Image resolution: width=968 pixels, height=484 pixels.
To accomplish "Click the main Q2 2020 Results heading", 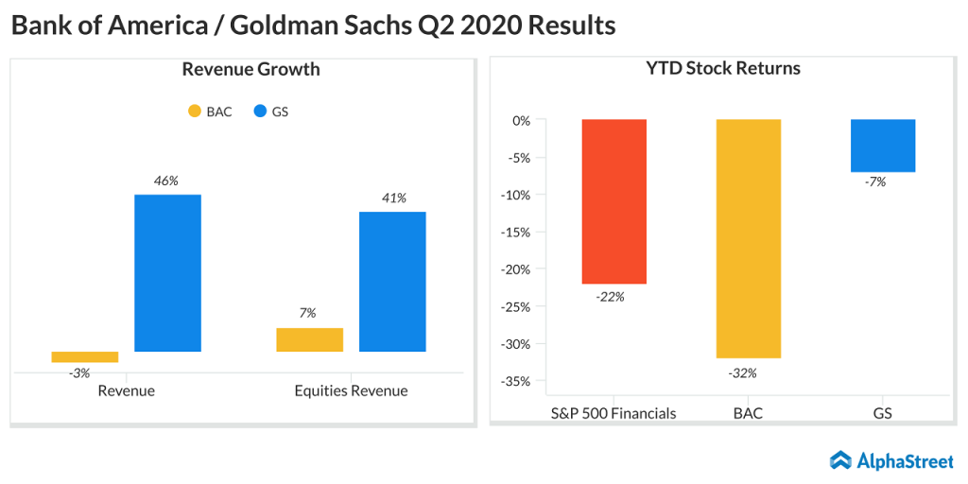I will (x=313, y=25).
